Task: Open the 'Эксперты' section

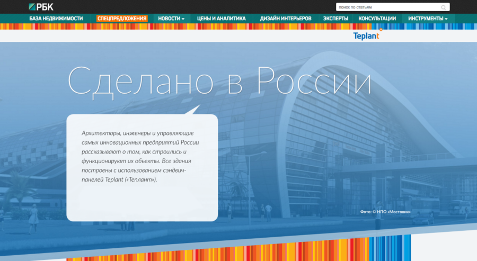Action: (335, 19)
